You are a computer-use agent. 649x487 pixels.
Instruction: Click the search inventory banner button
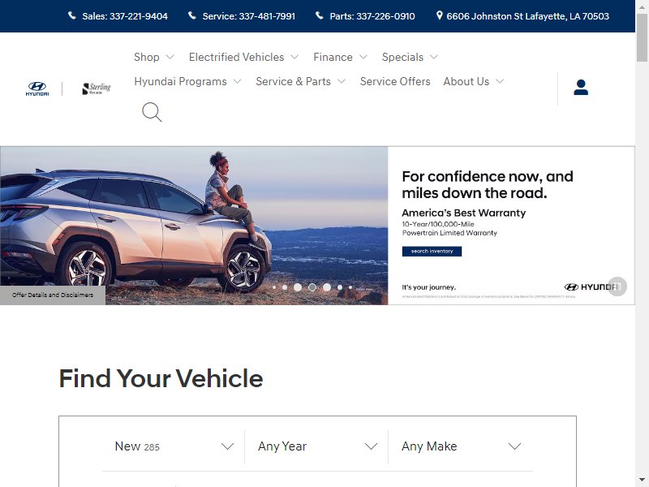(x=432, y=252)
